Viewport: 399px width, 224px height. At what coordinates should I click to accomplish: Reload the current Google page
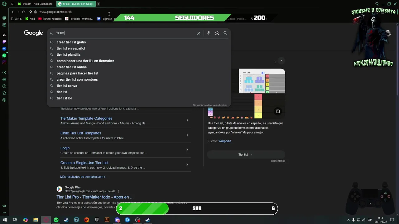pyautogui.click(x=24, y=12)
